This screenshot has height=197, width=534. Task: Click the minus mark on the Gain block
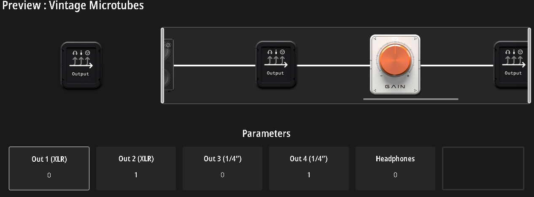(381, 76)
